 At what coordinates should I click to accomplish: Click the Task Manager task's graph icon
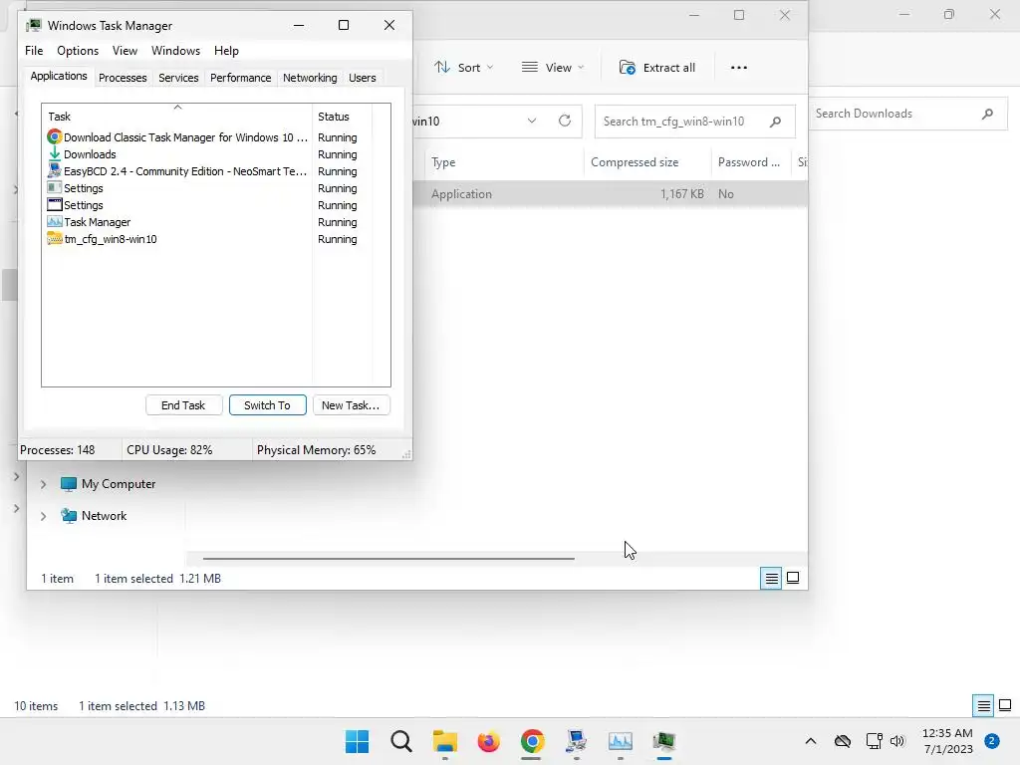point(55,222)
